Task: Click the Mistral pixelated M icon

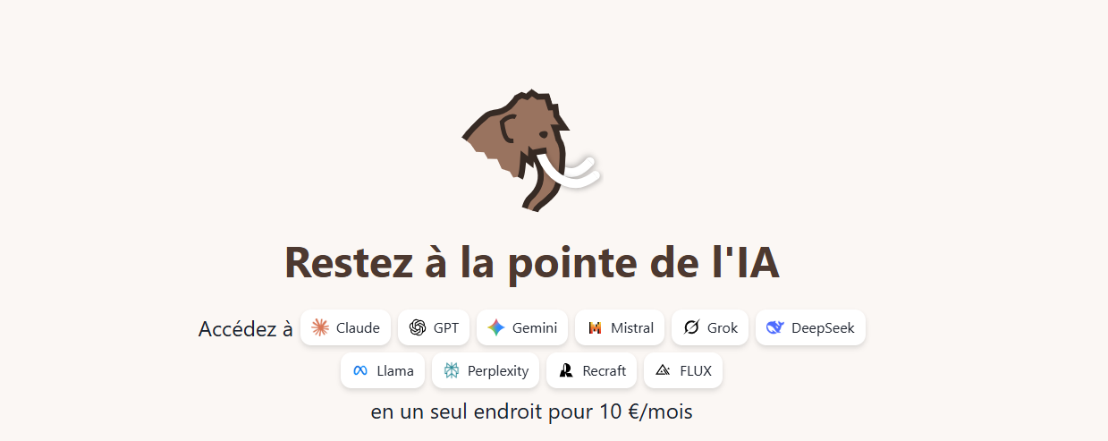Action: tap(595, 327)
